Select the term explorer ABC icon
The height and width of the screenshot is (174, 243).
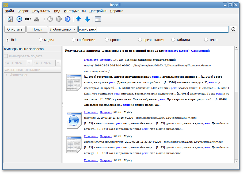tap(28, 19)
